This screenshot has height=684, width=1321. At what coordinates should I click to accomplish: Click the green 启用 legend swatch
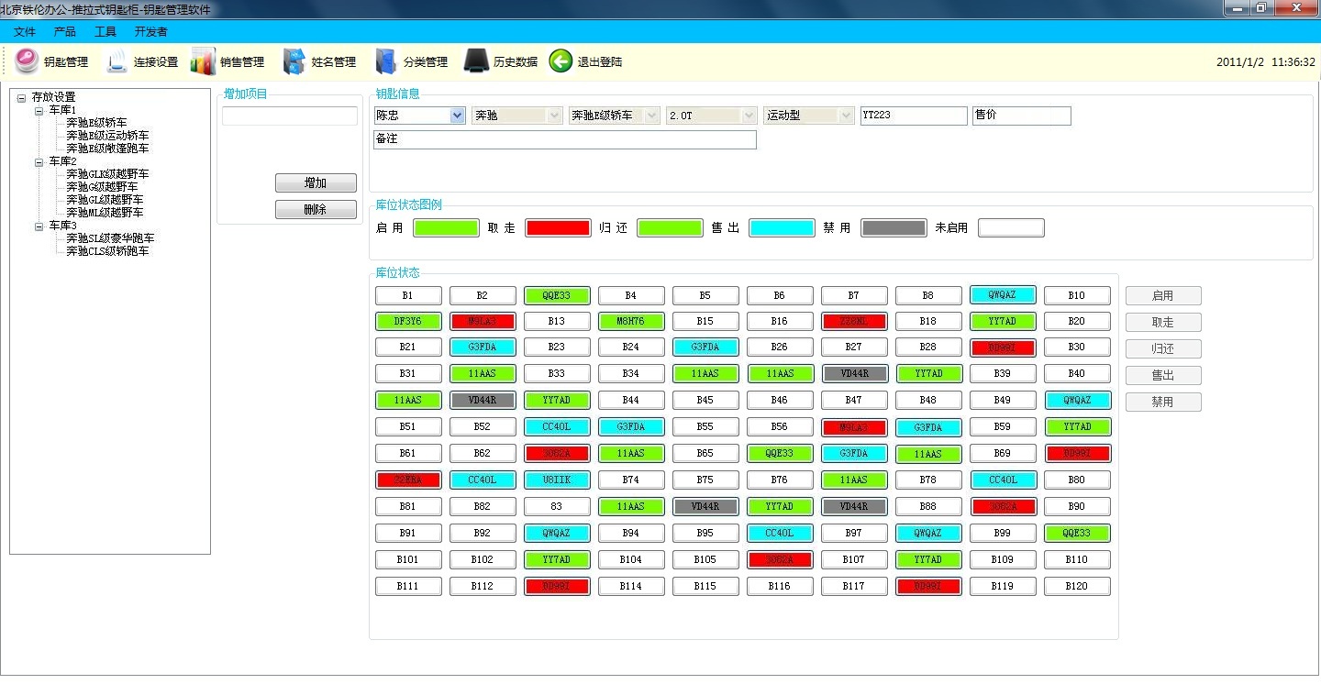(x=446, y=228)
